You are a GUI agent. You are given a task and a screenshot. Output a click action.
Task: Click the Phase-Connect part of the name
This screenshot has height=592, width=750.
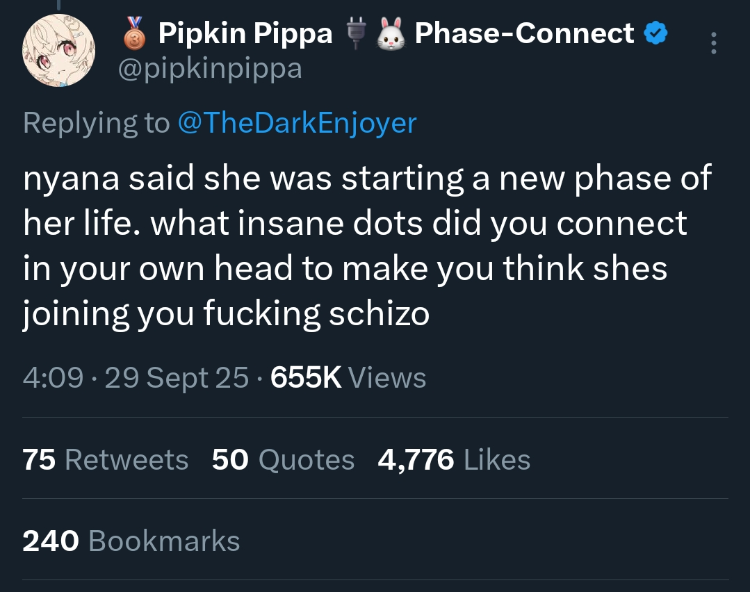tap(524, 33)
